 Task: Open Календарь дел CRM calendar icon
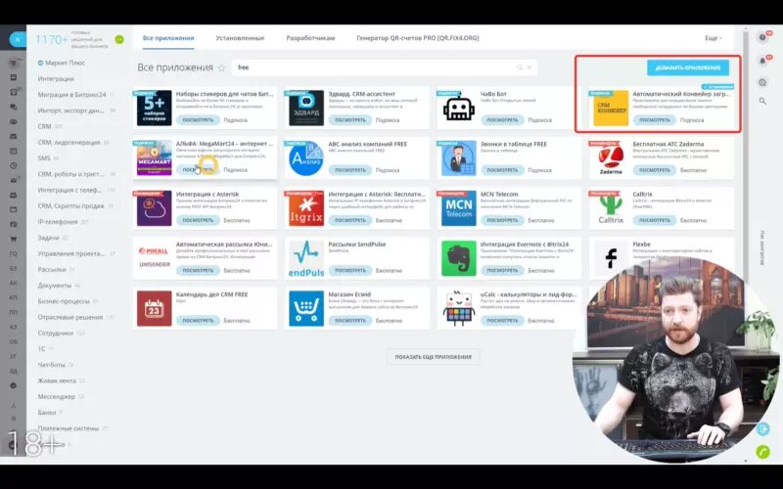[x=155, y=309]
